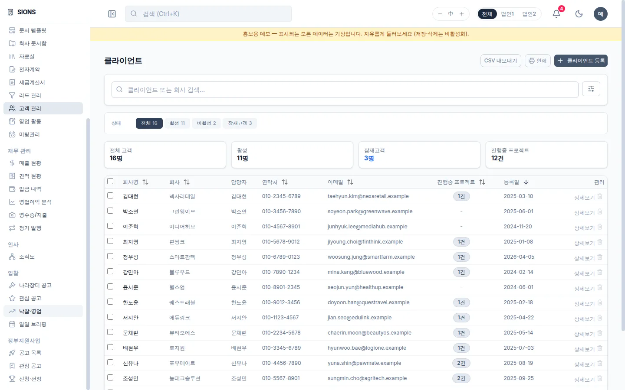Sort by 회사 column
Screen dimensions: 625x390
[x=179, y=182]
